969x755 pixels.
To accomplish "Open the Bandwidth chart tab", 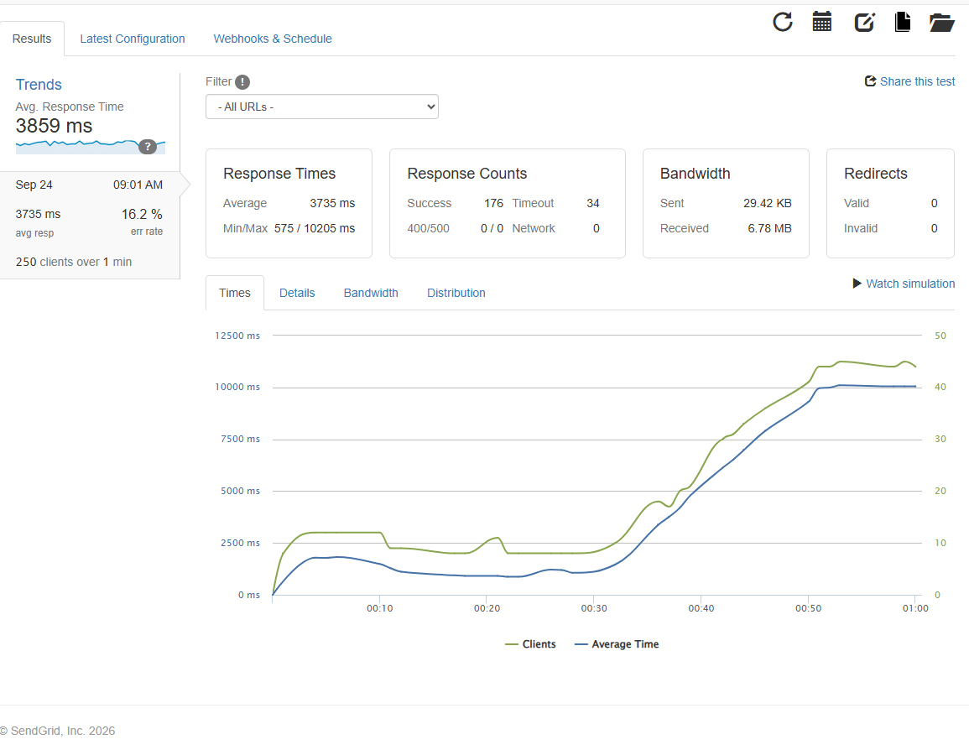I will 371,293.
